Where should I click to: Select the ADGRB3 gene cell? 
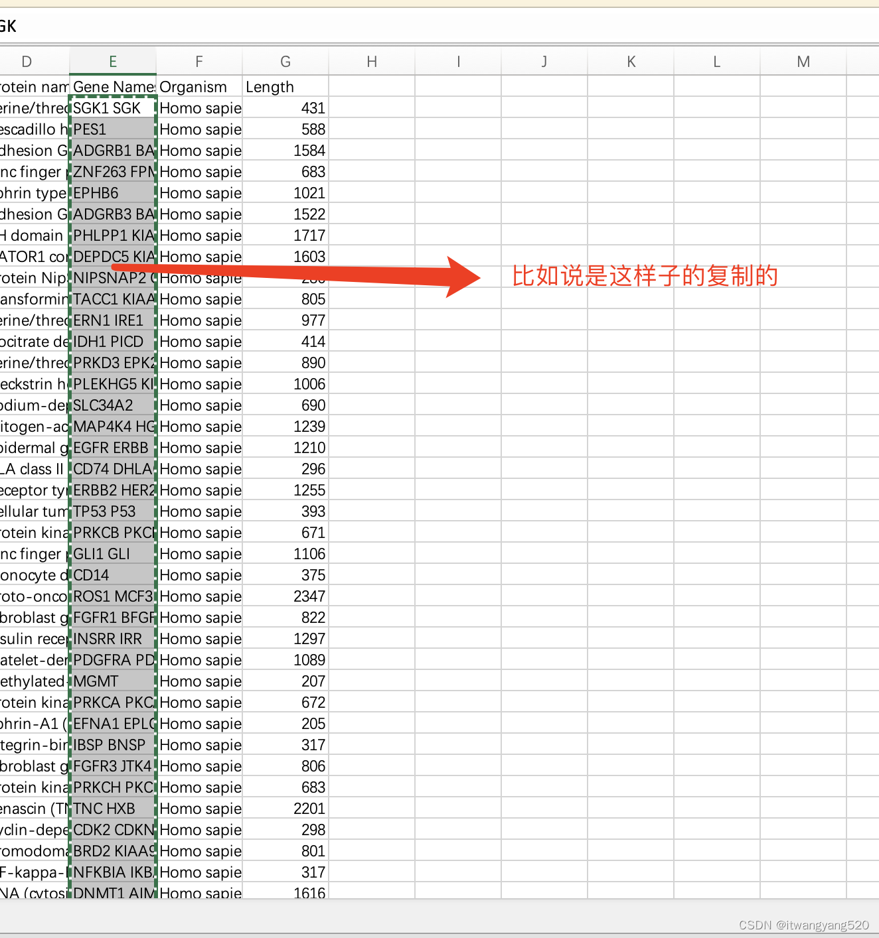tap(113, 214)
